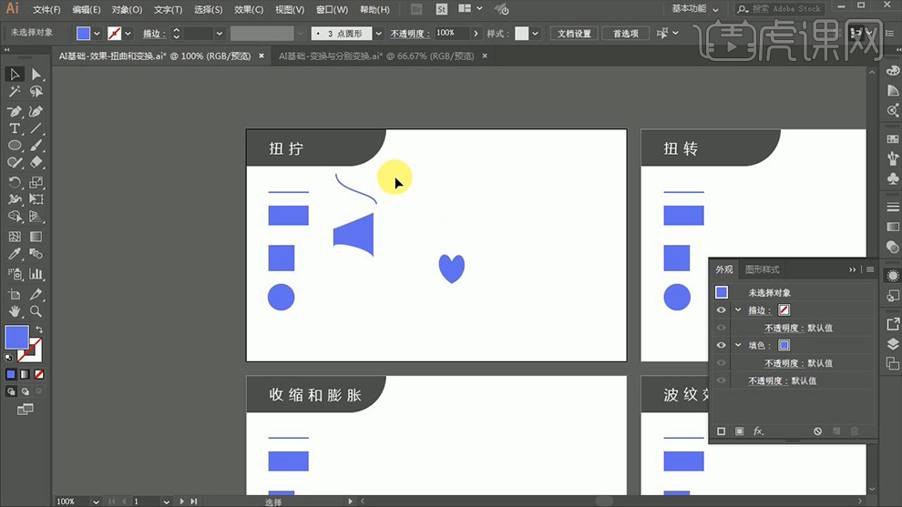The height and width of the screenshot is (507, 902).
Task: Switch to the 变换与分别变换.ai document tab
Action: 375,56
